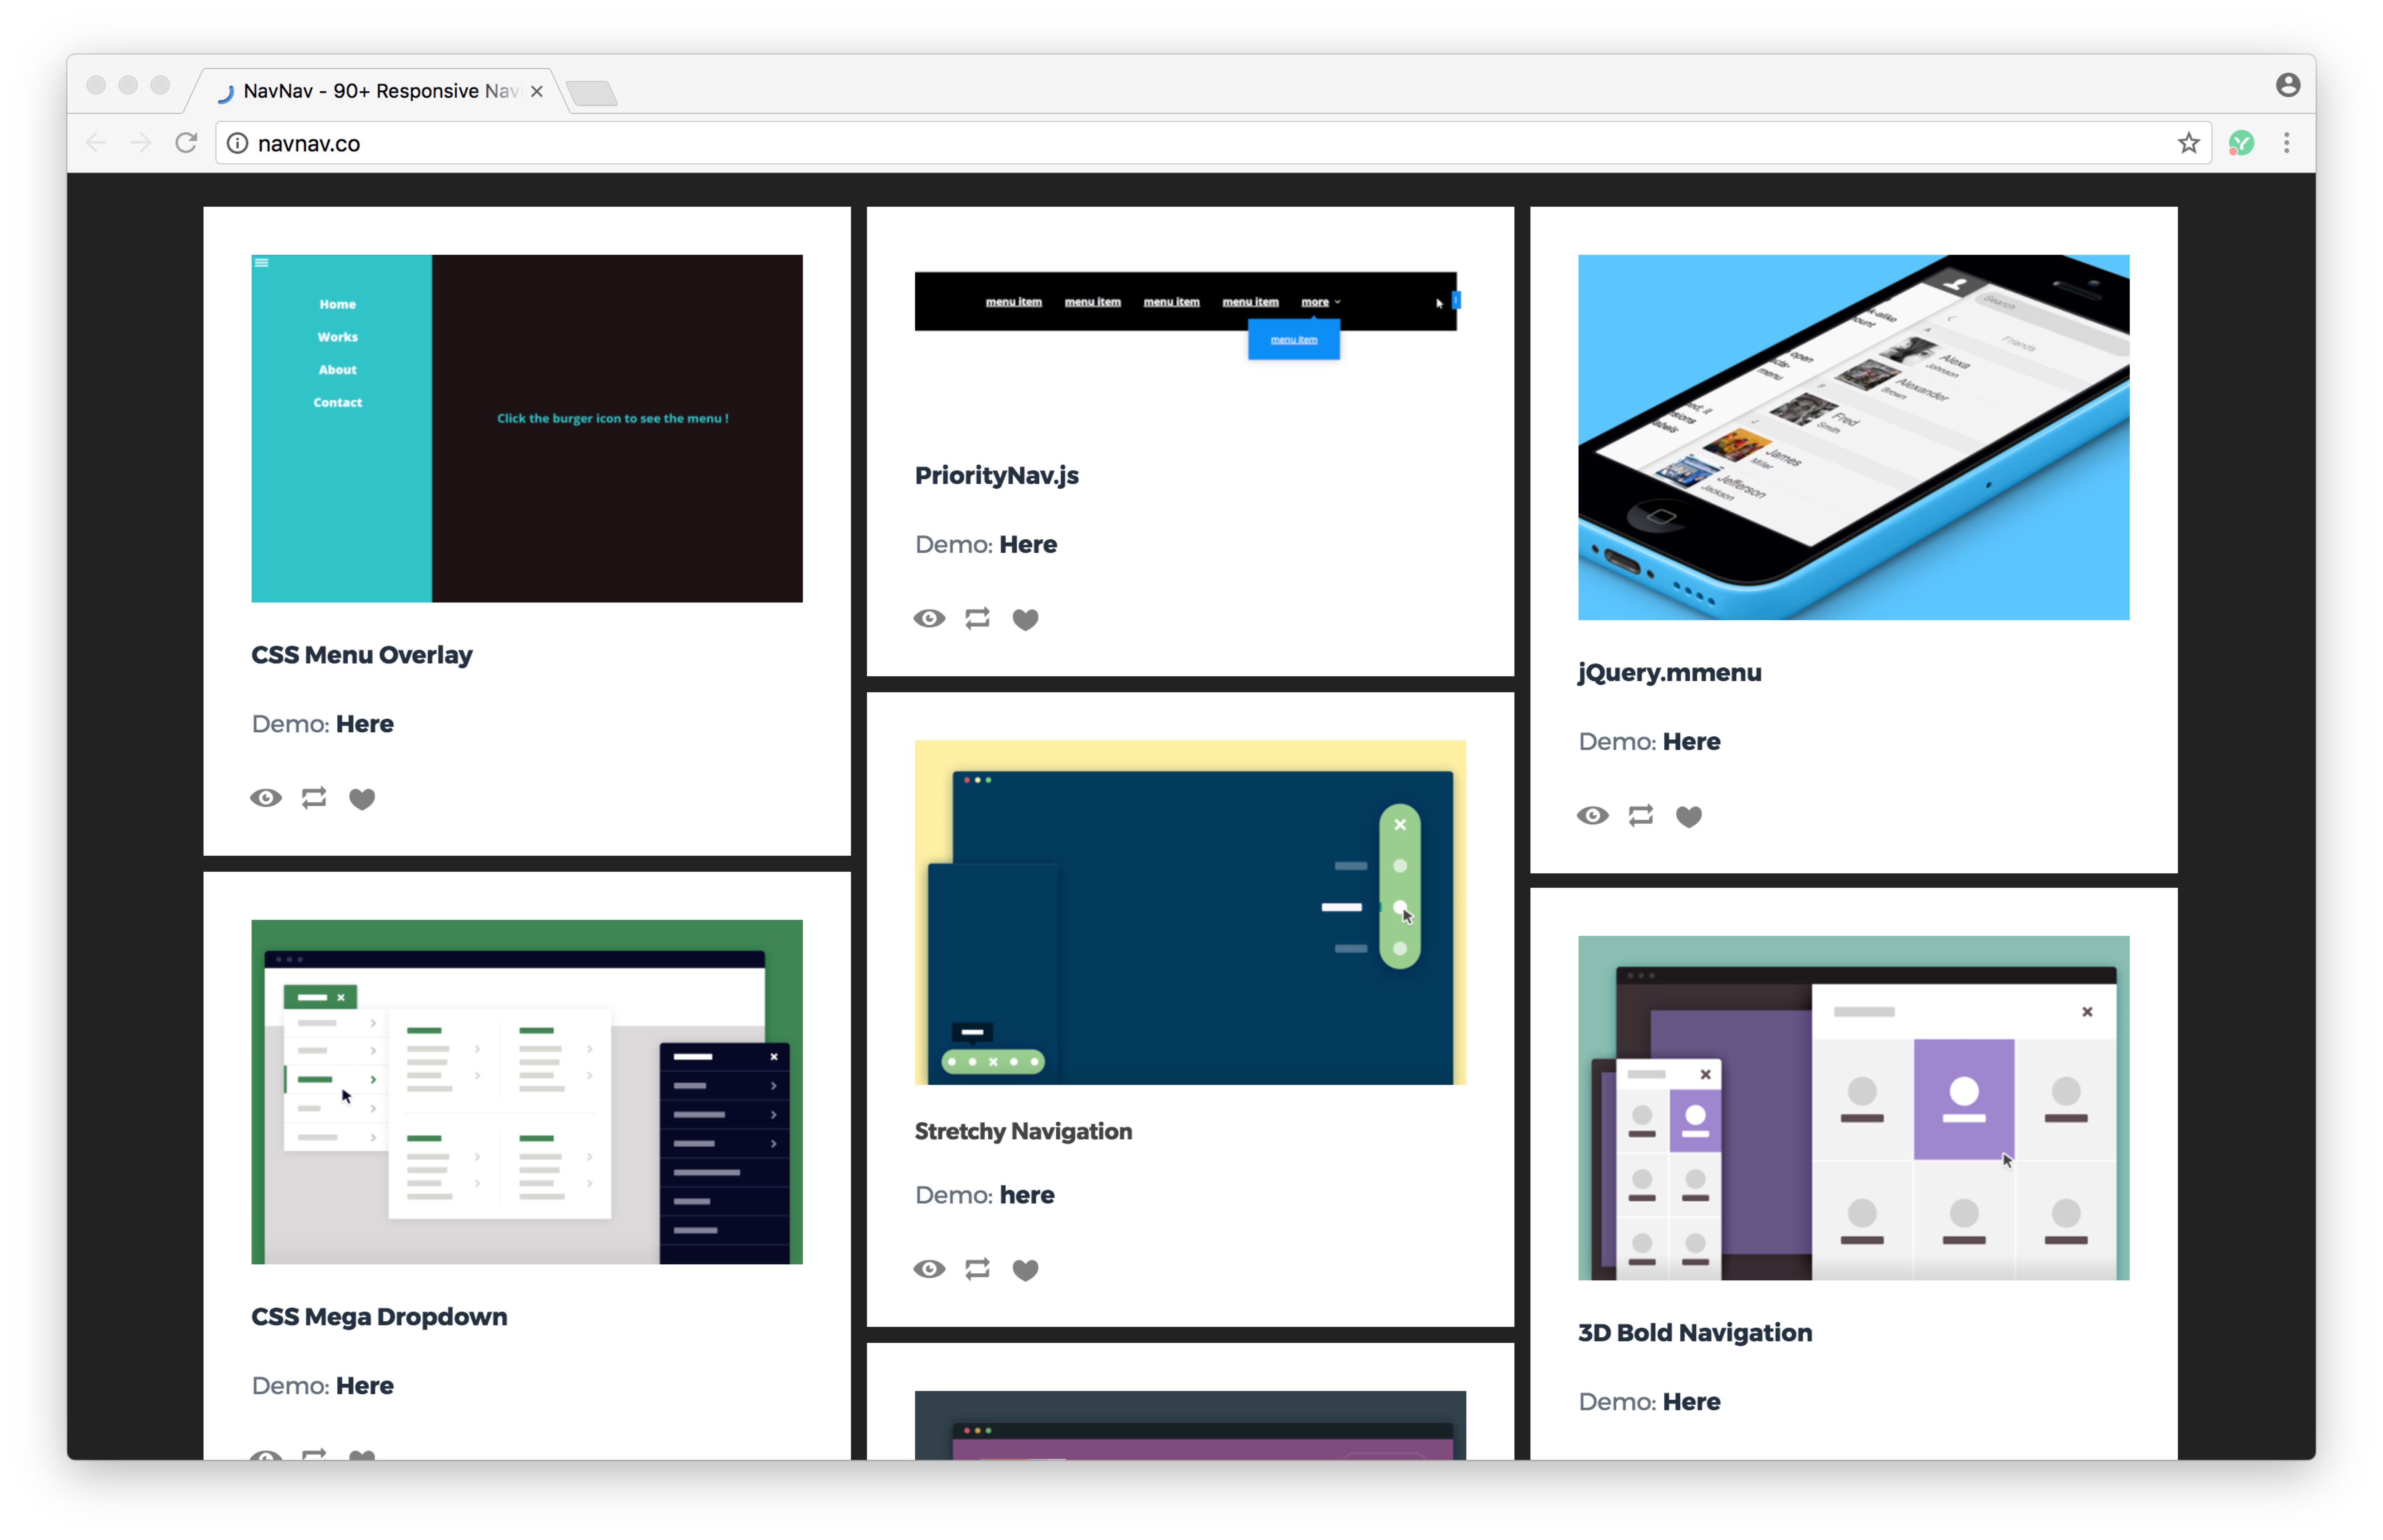Open the CSS Menu Overlay preview thumbnail

click(x=527, y=428)
